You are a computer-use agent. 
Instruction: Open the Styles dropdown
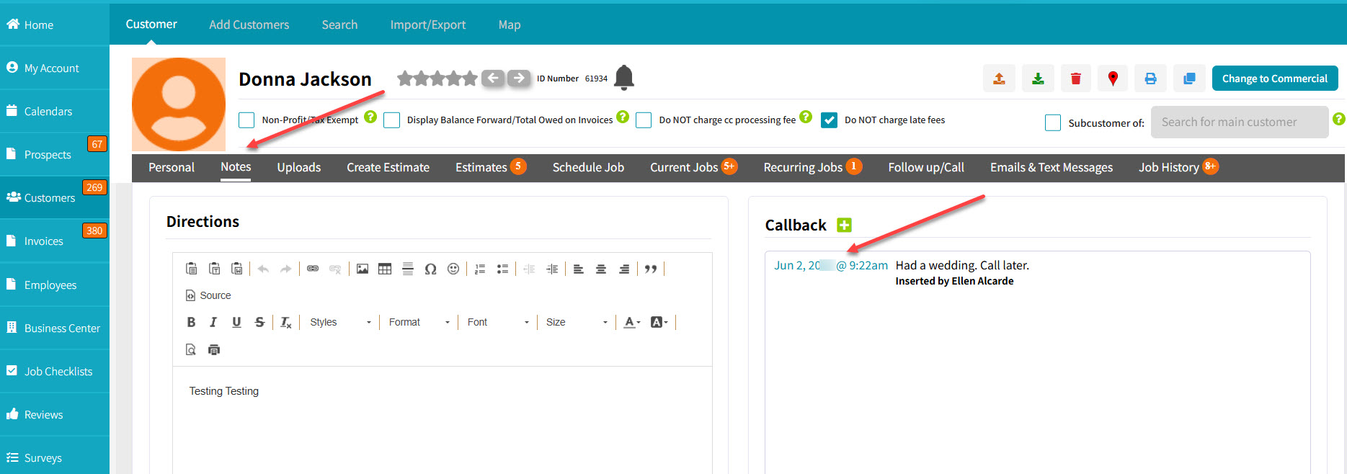pyautogui.click(x=340, y=322)
